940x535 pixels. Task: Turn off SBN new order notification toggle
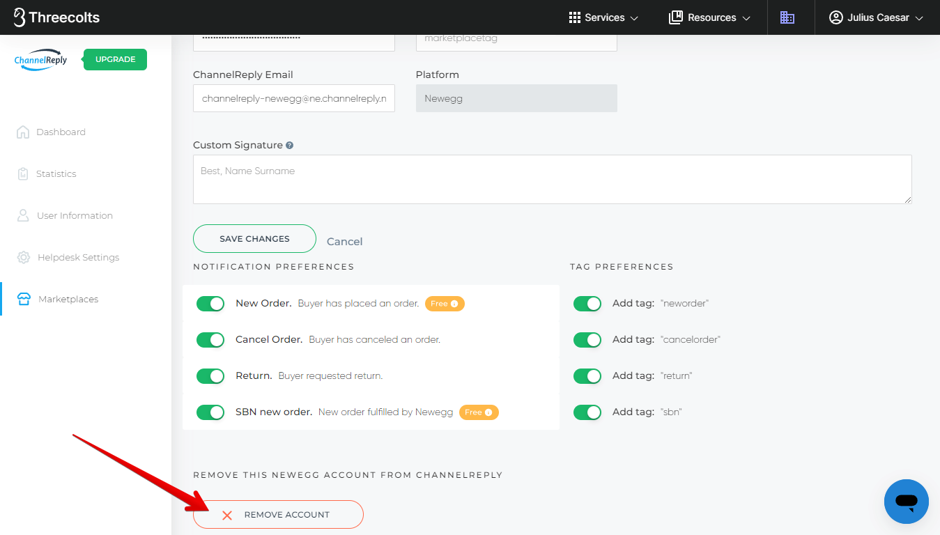click(210, 412)
